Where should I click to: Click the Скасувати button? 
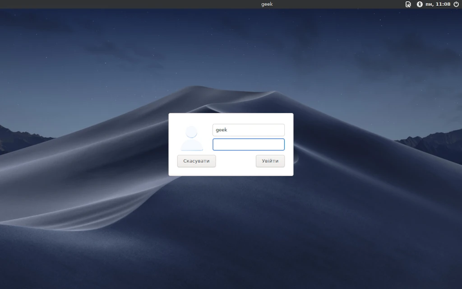click(x=197, y=161)
